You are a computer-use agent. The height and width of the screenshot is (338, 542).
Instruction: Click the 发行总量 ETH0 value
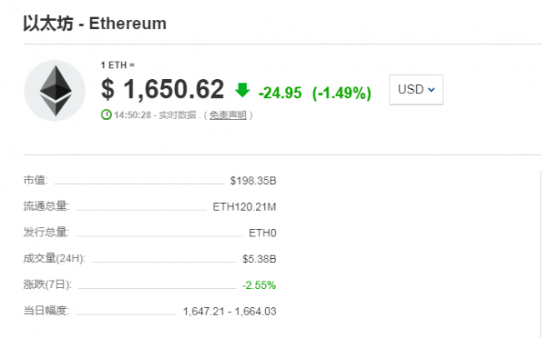263,233
